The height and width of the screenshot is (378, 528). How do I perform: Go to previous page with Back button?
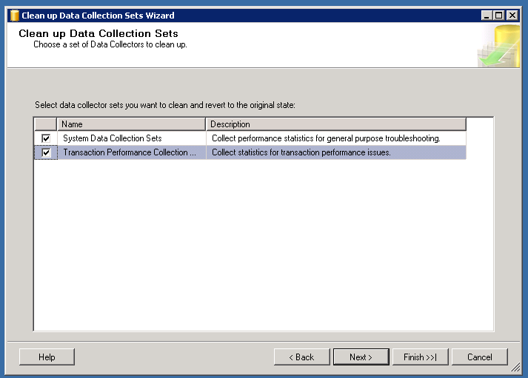tap(302, 357)
